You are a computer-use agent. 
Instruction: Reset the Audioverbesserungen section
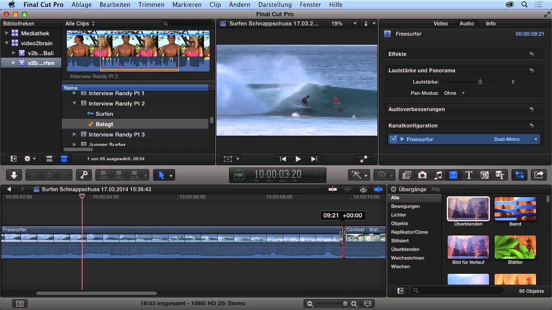pyautogui.click(x=531, y=109)
